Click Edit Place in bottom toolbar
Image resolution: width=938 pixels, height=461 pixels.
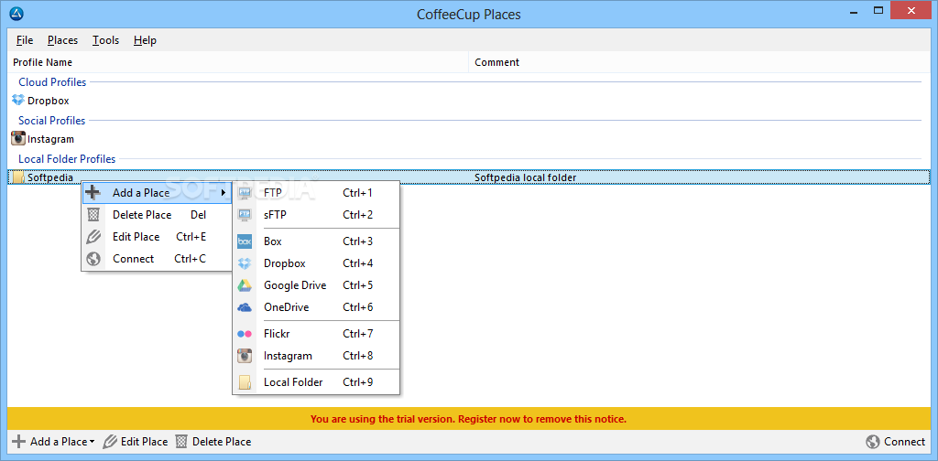click(136, 442)
